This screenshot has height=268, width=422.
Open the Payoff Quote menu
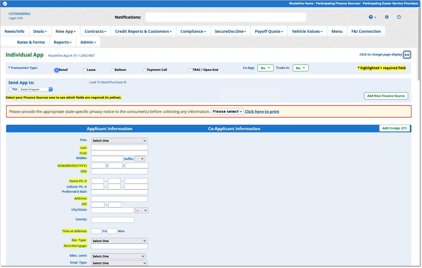(269, 31)
